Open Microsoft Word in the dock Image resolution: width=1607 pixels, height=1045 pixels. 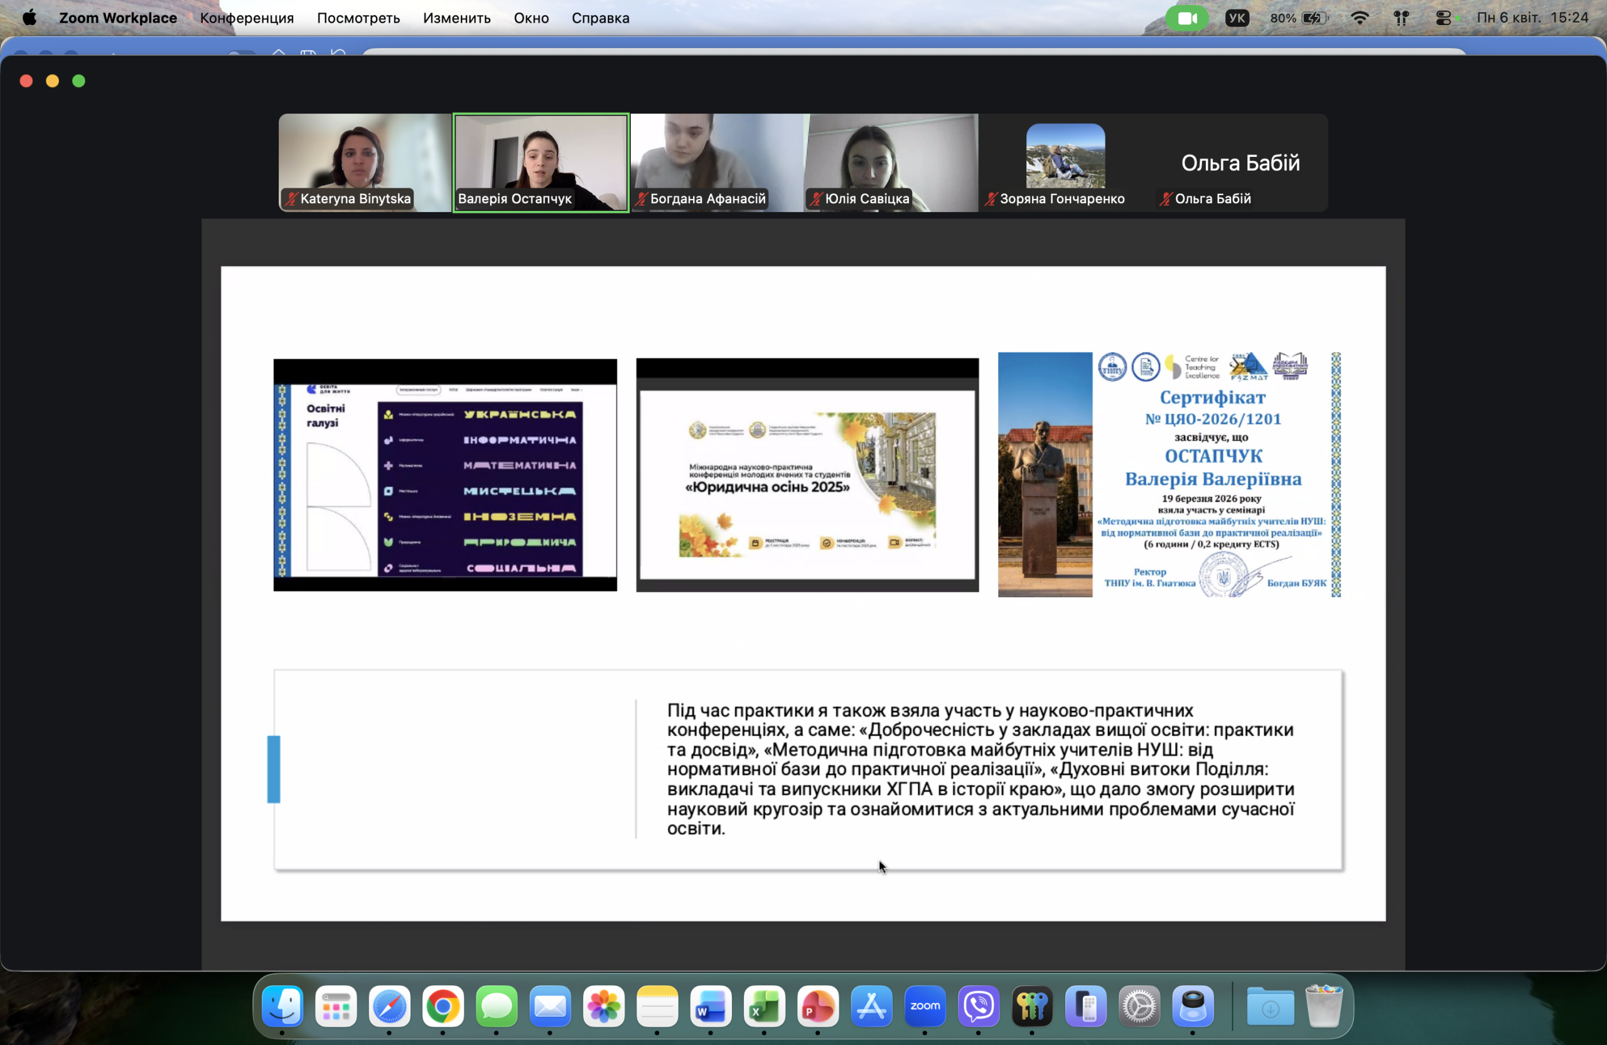711,1006
